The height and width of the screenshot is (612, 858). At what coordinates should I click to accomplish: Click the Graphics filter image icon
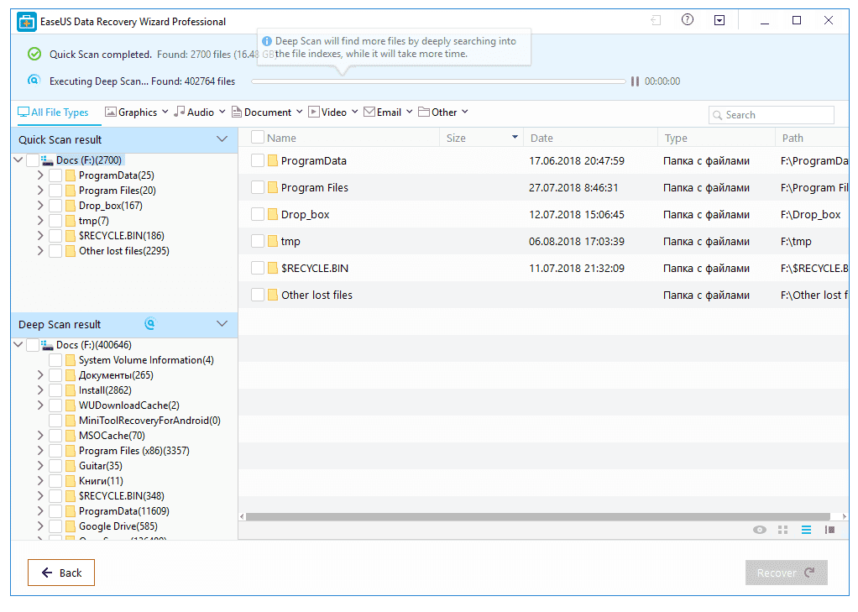[111, 112]
